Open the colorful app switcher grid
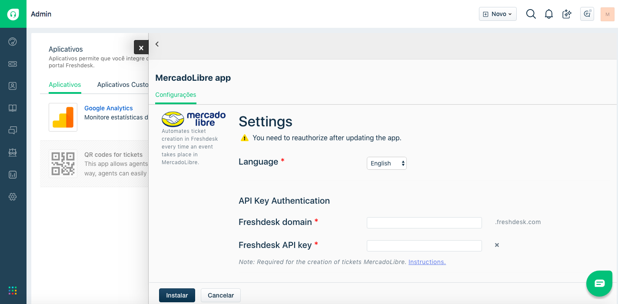618x304 pixels. (13, 291)
